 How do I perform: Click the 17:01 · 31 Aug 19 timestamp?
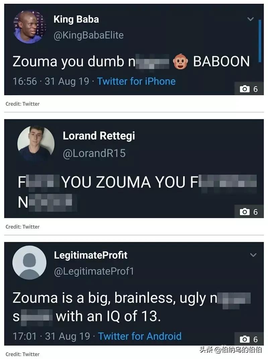(51, 336)
